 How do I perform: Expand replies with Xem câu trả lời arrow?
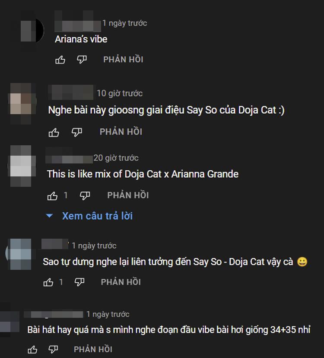[50, 215]
